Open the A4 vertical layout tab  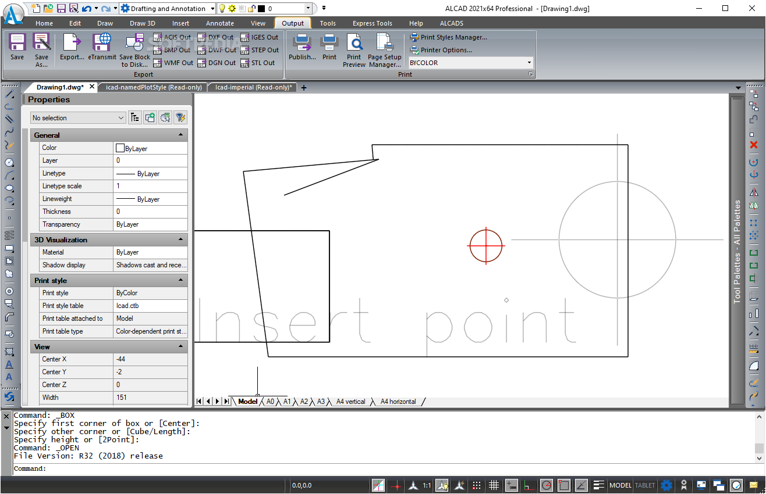pyautogui.click(x=350, y=402)
